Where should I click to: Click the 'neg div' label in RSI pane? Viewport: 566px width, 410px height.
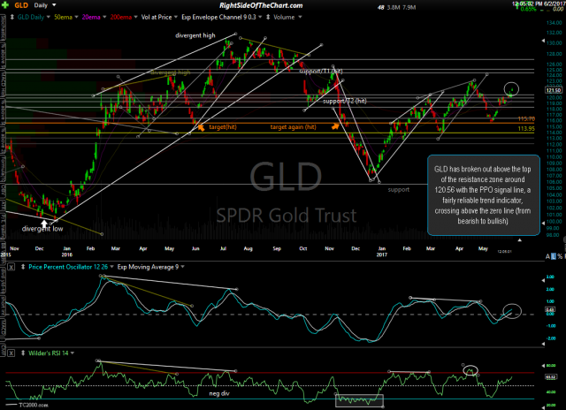point(219,393)
